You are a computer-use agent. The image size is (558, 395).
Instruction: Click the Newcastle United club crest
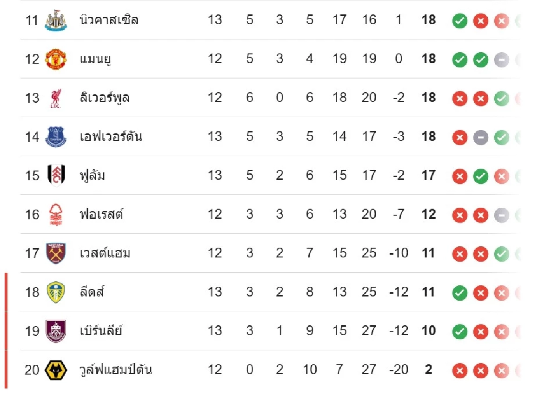click(x=56, y=20)
